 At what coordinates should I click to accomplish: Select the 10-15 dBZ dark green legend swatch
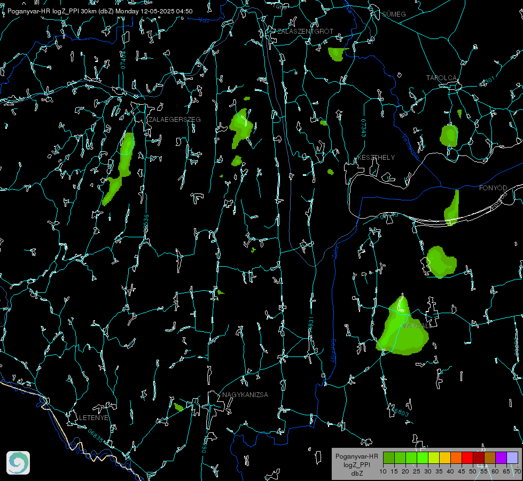389,457
